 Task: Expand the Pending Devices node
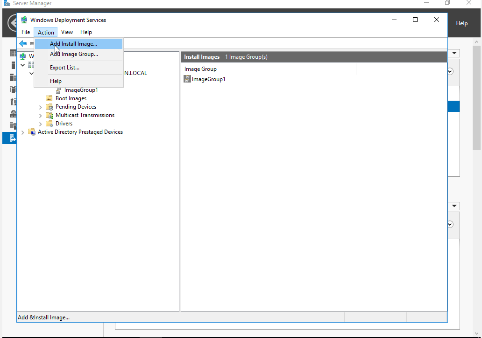tap(40, 107)
